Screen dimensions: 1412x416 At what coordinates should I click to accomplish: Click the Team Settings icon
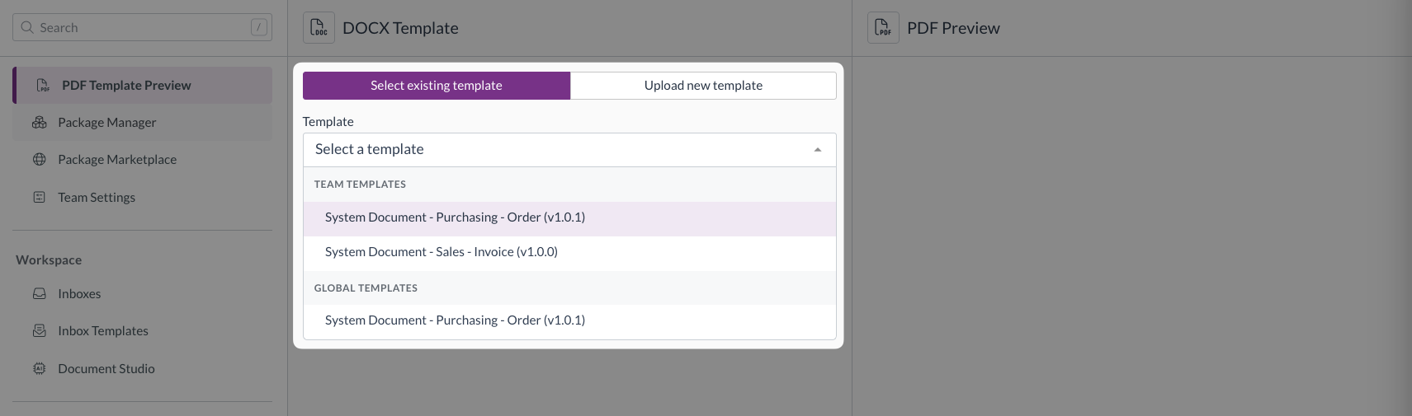(40, 198)
